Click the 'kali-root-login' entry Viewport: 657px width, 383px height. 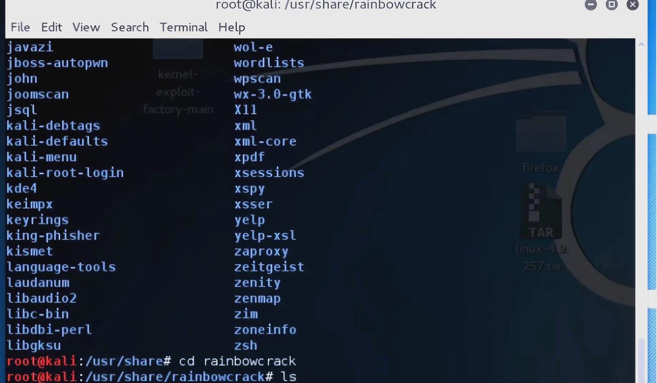point(65,173)
